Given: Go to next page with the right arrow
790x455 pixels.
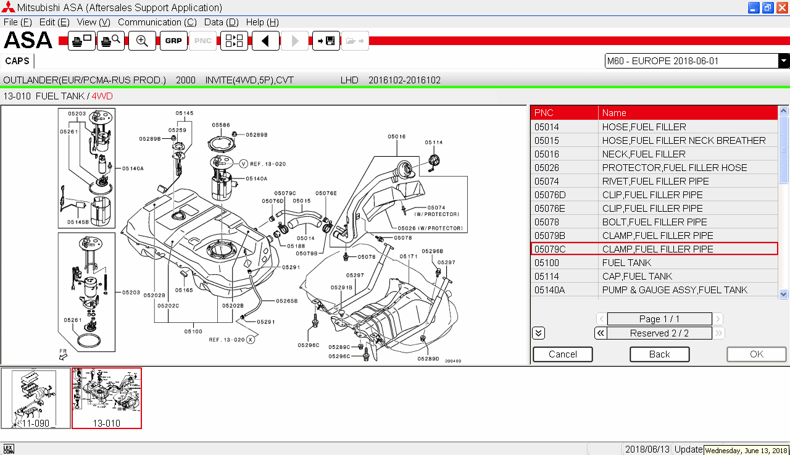Looking at the screenshot, I should (718, 319).
